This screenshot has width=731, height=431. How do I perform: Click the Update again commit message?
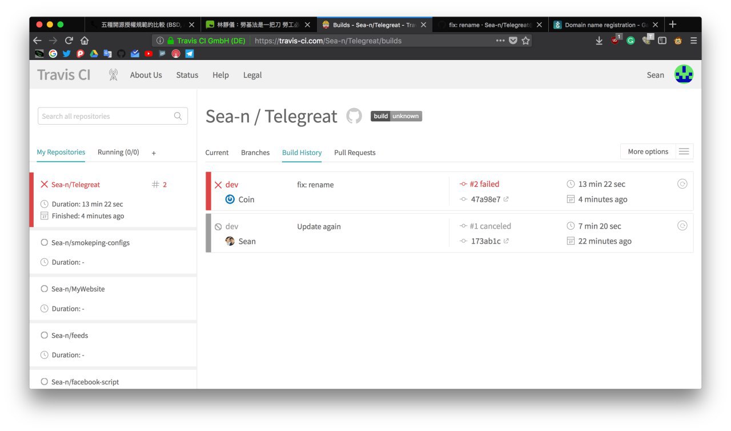[319, 226]
